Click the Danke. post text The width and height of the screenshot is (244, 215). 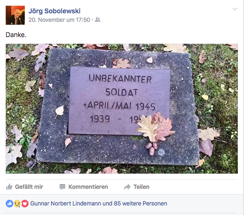[x=16, y=35]
